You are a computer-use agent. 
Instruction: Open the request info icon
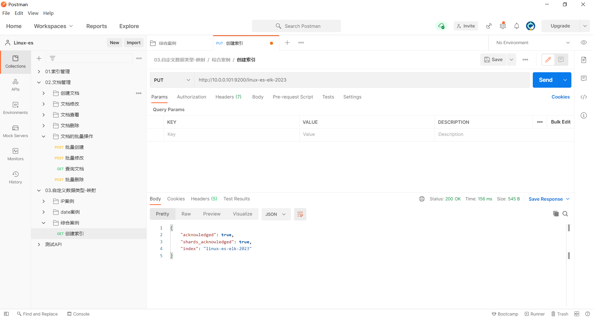pyautogui.click(x=584, y=115)
